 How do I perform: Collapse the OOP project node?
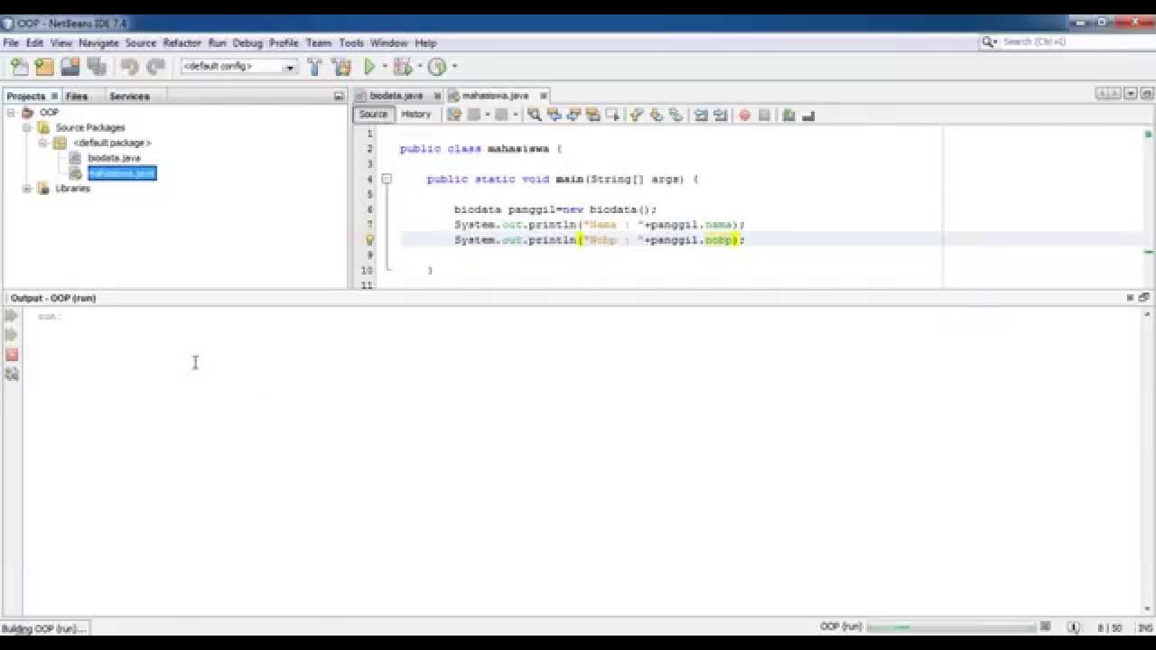tap(12, 113)
